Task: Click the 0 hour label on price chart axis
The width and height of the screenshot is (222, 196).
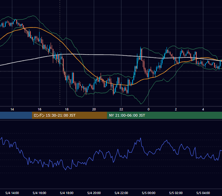Action: (x=149, y=109)
